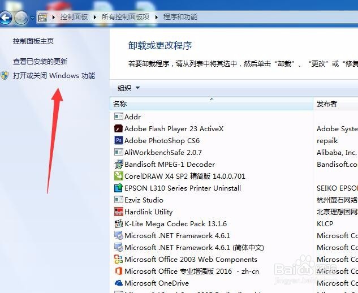The height and width of the screenshot is (293, 358).
Task: Select Hardlink Utility entry
Action: point(148,212)
